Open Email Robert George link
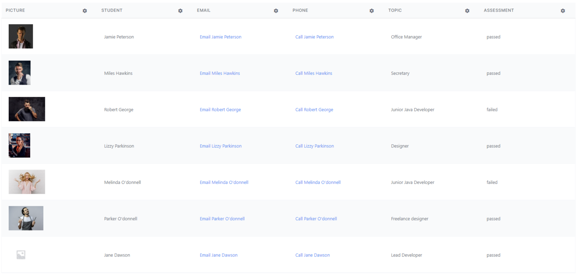This screenshot has height=275, width=579. click(220, 110)
